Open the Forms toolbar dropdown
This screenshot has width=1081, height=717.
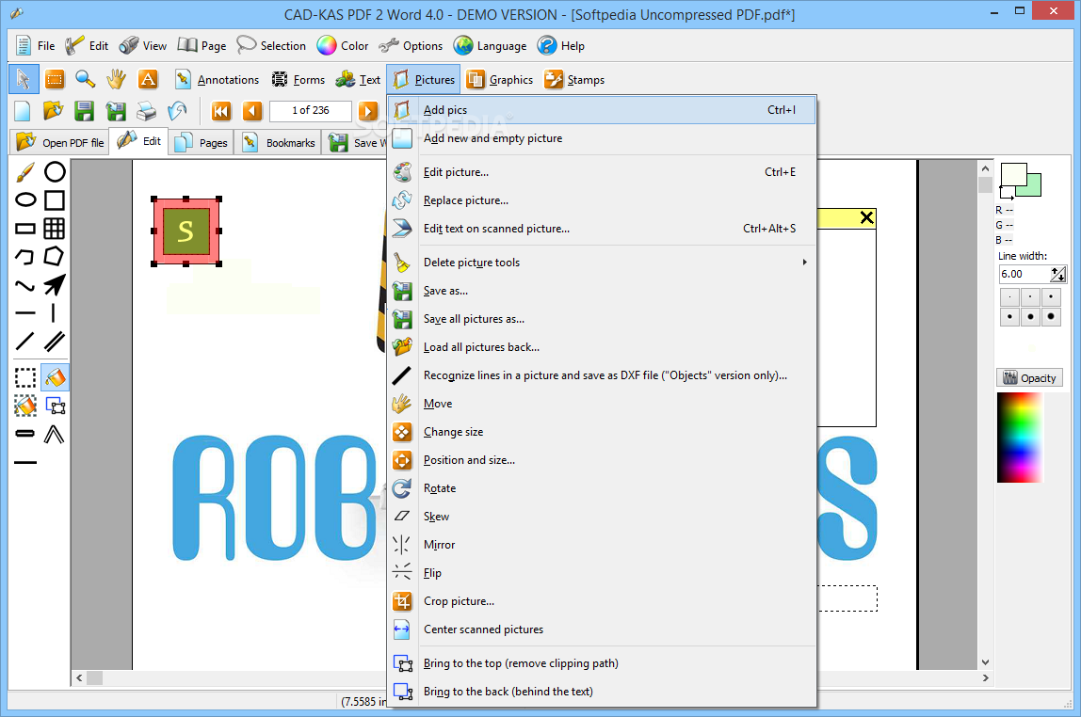click(x=298, y=80)
